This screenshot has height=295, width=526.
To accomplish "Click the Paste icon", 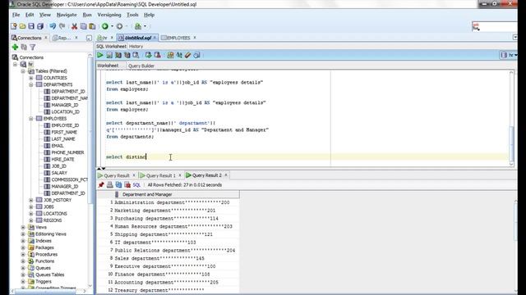I will point(92,26).
